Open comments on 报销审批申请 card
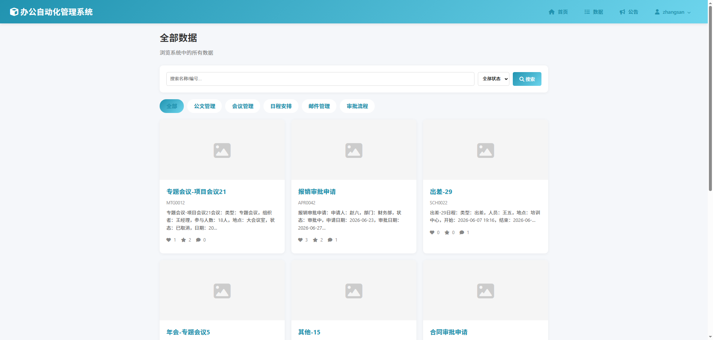 (330, 240)
